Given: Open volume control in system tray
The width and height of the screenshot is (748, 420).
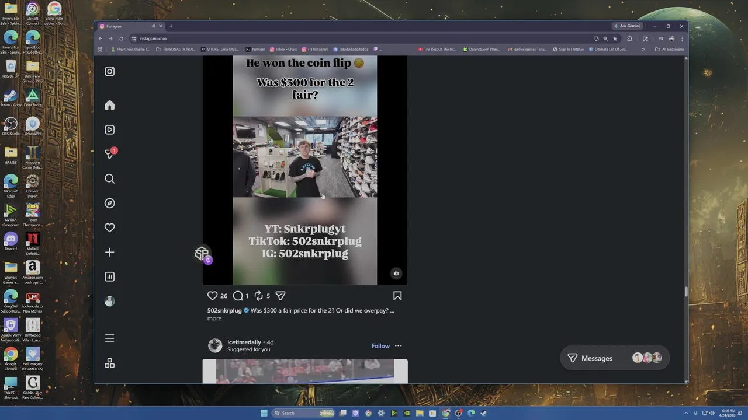Looking at the screenshot, I should pyautogui.click(x=712, y=413).
